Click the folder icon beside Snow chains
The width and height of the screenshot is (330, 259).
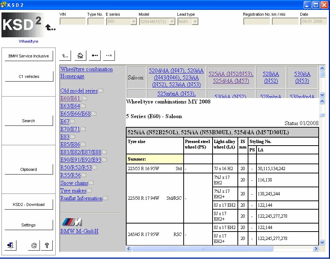[91, 183]
